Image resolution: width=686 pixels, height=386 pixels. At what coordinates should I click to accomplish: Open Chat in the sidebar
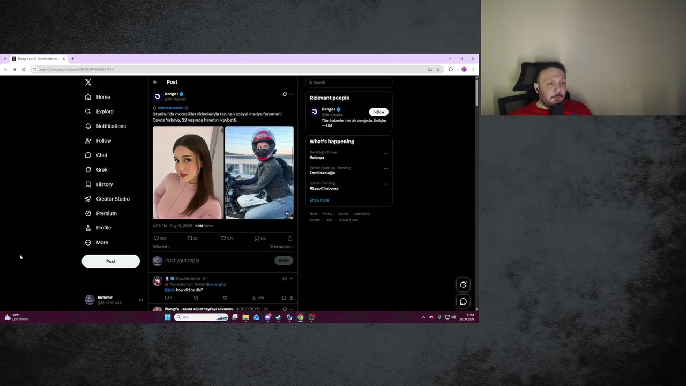click(x=96, y=155)
